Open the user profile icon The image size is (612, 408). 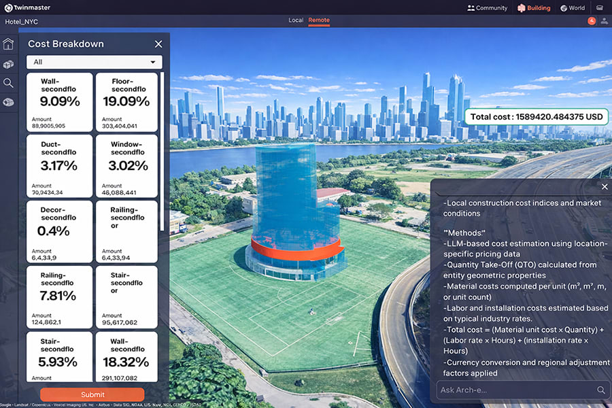pyautogui.click(x=604, y=21)
